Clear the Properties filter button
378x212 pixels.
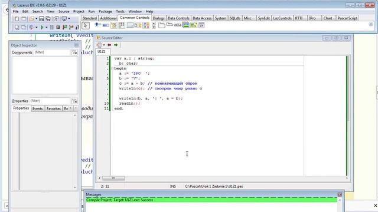click(74, 101)
